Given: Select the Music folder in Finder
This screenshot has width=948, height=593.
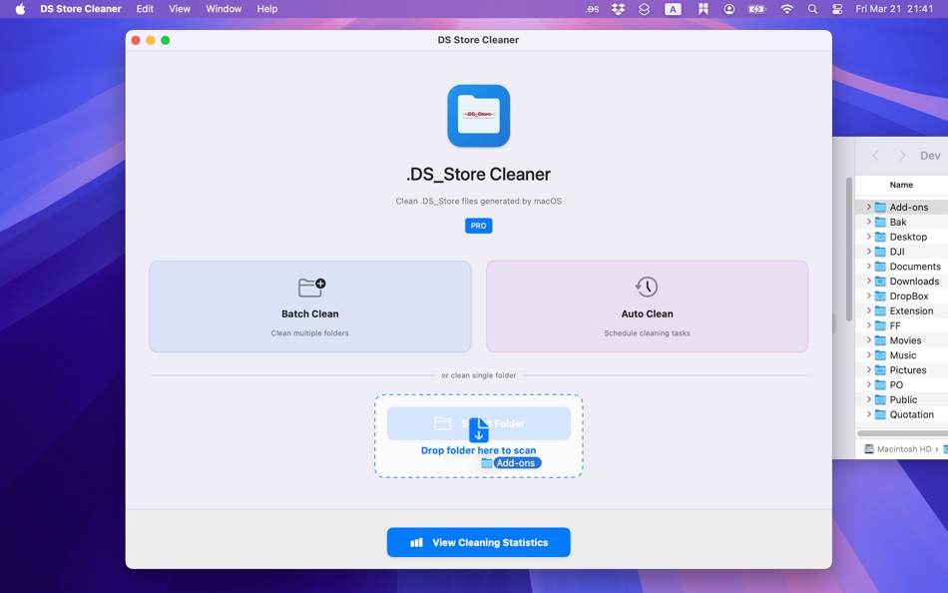Looking at the screenshot, I should click(x=902, y=355).
